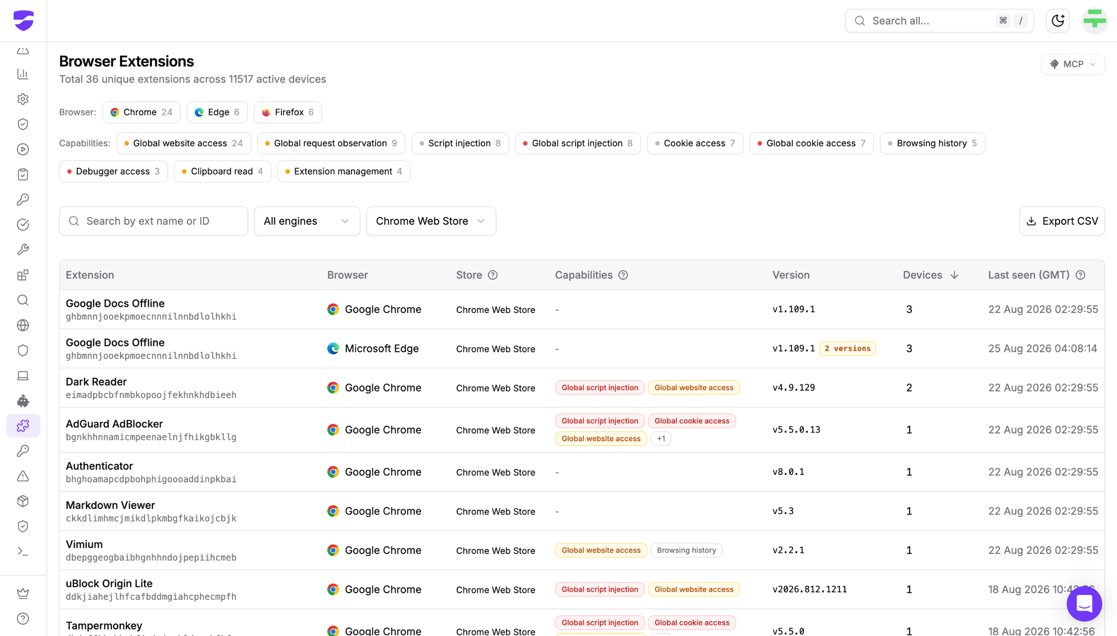This screenshot has width=1117, height=636.
Task: Click the Authenticator extension name
Action: (x=99, y=466)
